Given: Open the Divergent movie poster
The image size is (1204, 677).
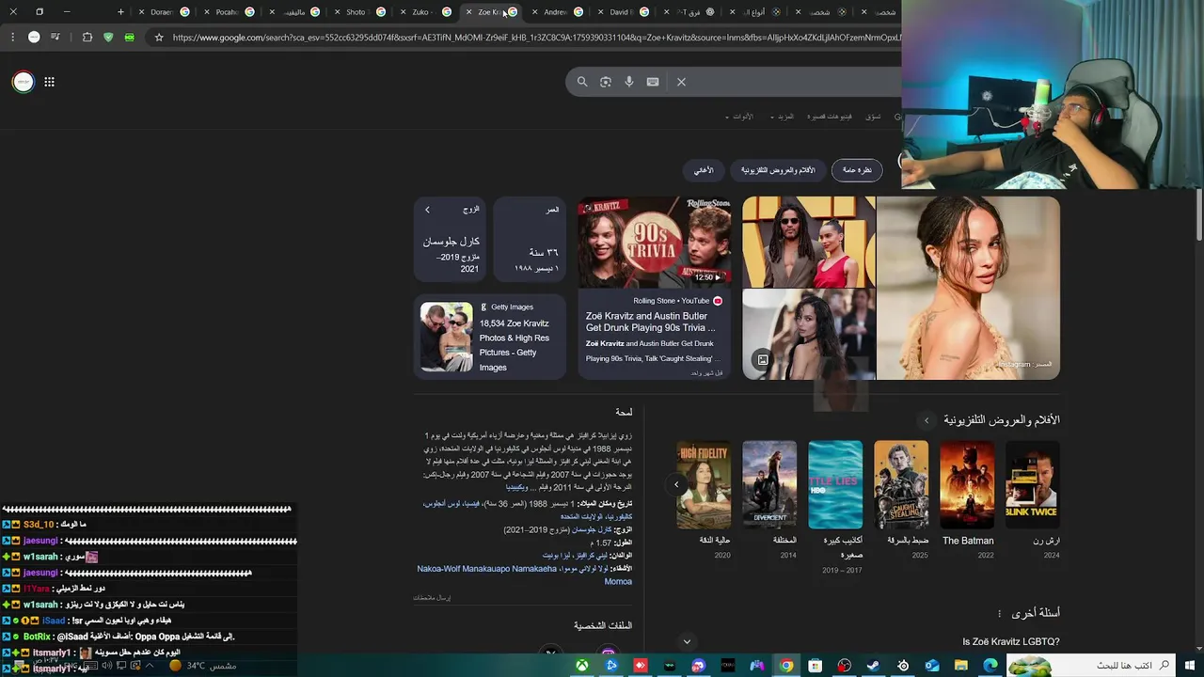Looking at the screenshot, I should (x=769, y=484).
